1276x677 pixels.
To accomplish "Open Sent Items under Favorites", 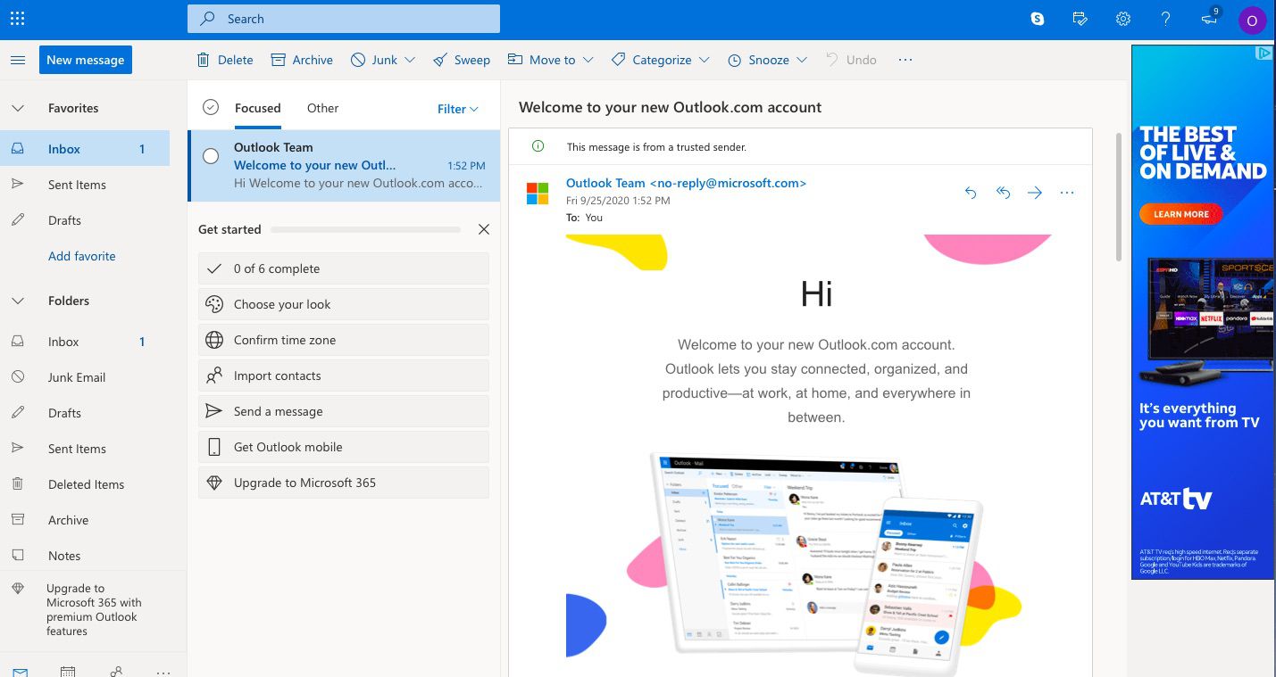I will point(85,185).
